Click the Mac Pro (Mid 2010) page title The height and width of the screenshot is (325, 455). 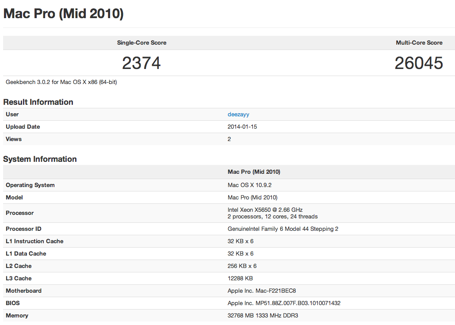click(63, 14)
